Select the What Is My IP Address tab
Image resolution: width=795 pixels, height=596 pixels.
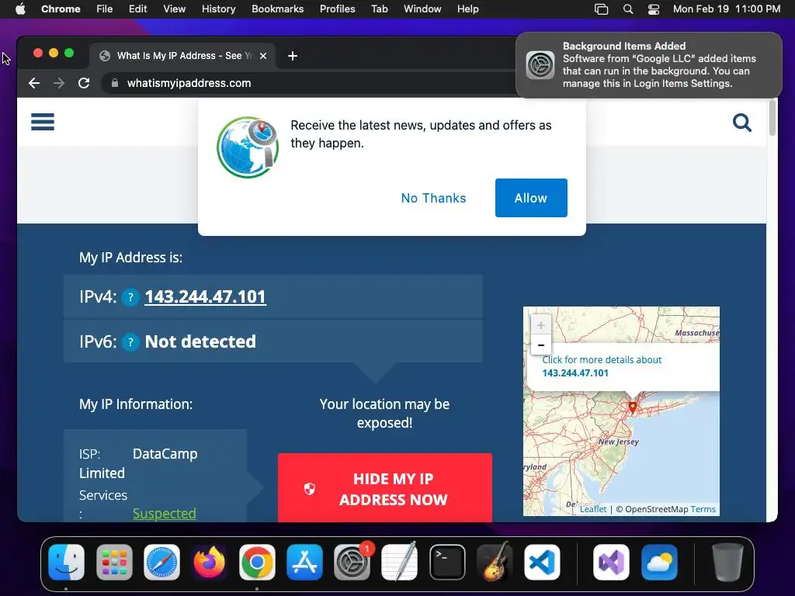point(183,56)
